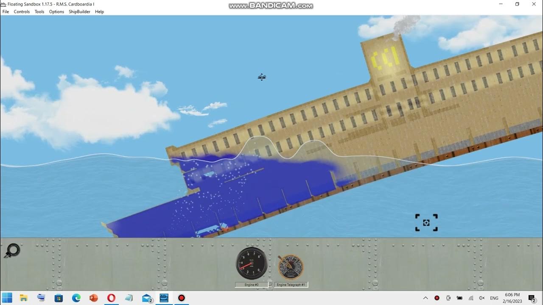This screenshot has width=543, height=305.
Task: Open Bandicam recorder from taskbar
Action: [182, 298]
